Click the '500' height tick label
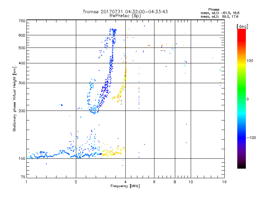This screenshot has height=198, width=264. click(x=22, y=48)
